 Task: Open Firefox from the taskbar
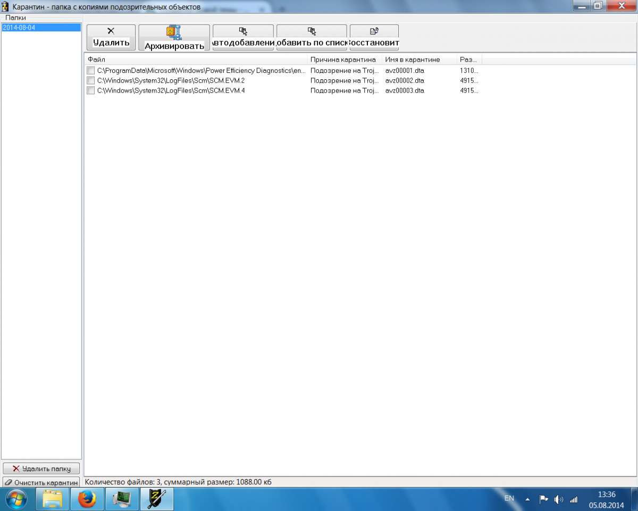(x=87, y=499)
